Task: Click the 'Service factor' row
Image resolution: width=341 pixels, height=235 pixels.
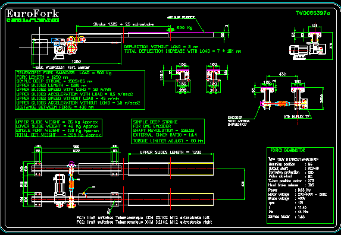Action: point(287,217)
